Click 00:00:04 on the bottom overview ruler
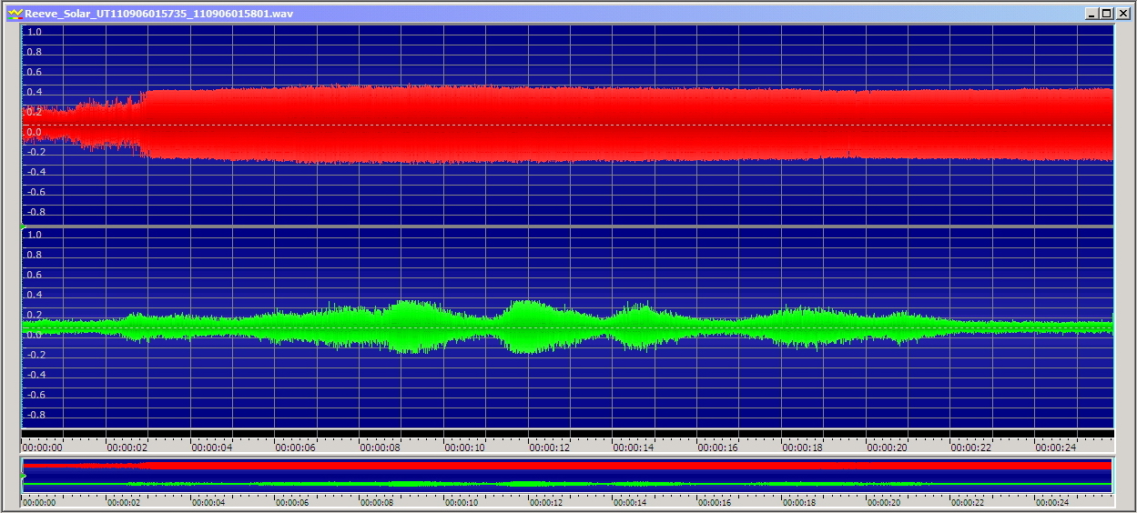Image resolution: width=1137 pixels, height=513 pixels. tap(208, 502)
